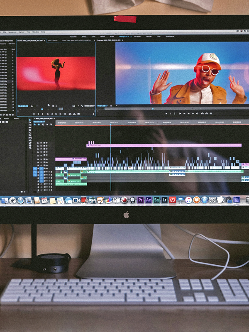Open Finder from the dock

click(5, 200)
